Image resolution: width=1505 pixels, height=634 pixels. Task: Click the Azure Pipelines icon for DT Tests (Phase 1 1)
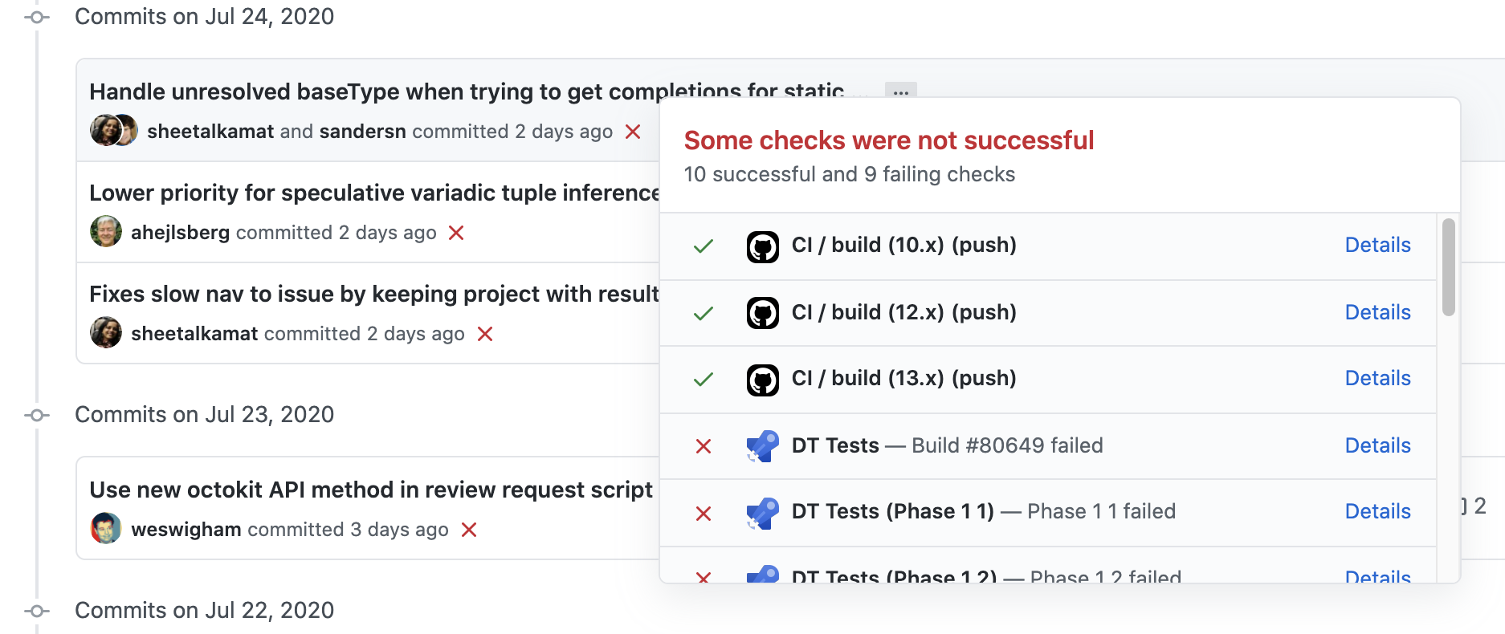pyautogui.click(x=762, y=513)
